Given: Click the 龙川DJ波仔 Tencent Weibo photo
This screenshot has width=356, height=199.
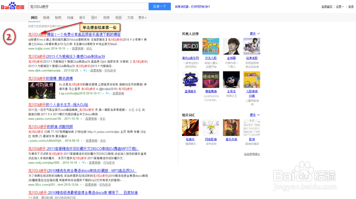Looking at the screenshot, I should point(42,90).
